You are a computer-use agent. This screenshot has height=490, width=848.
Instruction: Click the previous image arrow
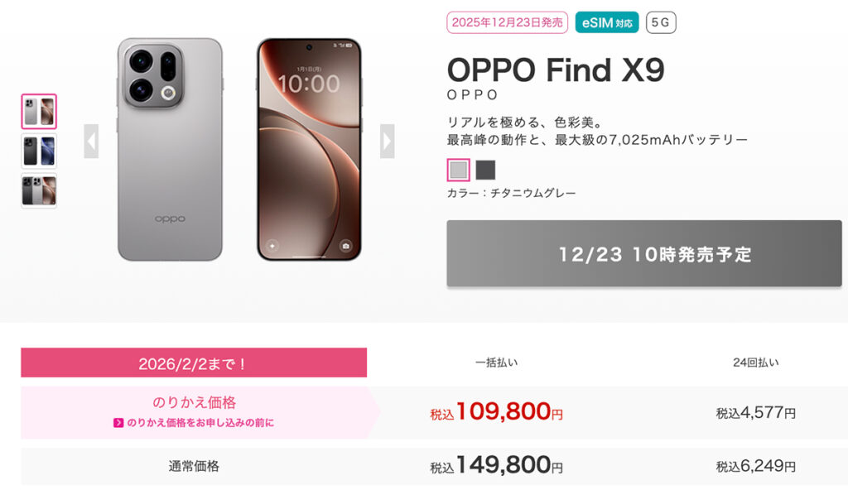pos(91,141)
